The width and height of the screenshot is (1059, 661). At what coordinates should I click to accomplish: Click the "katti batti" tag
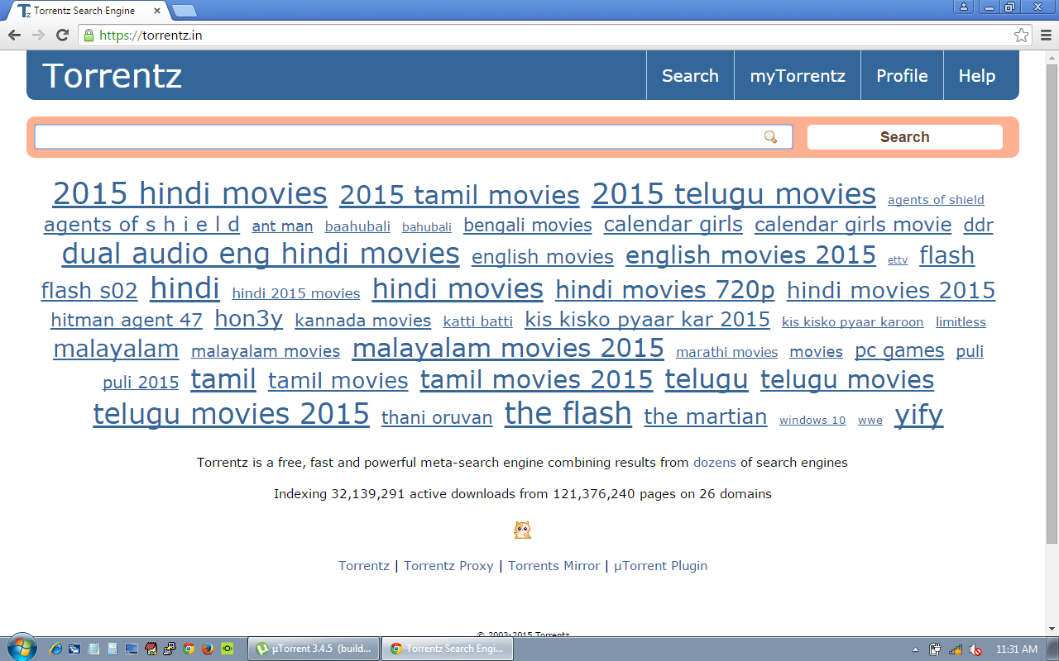coord(478,321)
